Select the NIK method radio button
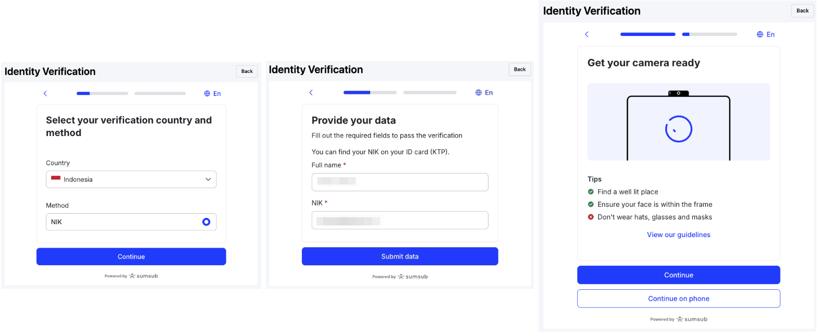This screenshot has width=818, height=332. (x=206, y=222)
